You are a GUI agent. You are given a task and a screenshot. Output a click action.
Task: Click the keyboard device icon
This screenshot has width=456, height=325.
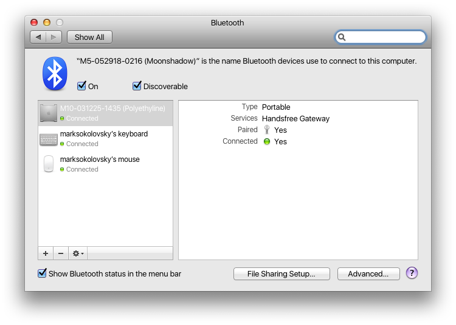pos(49,139)
